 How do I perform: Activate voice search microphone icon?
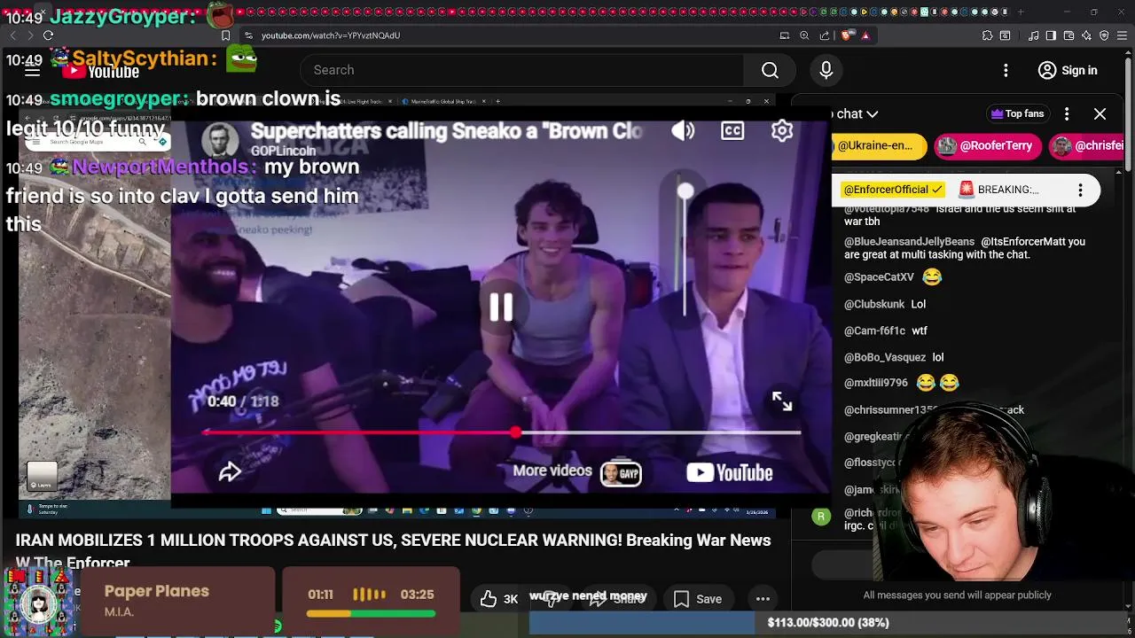(826, 70)
